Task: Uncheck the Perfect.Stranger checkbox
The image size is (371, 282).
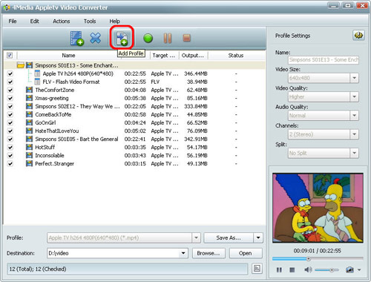Action: [10, 163]
